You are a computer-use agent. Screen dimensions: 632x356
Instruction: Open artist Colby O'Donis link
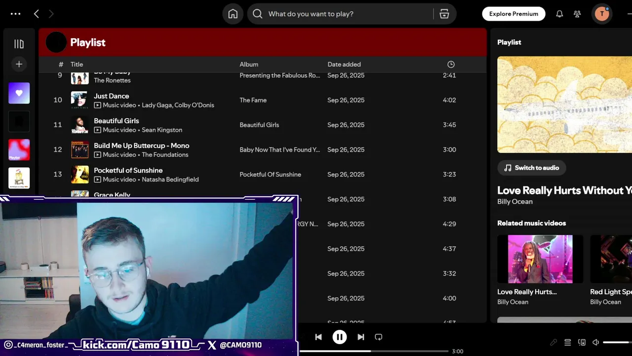pyautogui.click(x=194, y=105)
